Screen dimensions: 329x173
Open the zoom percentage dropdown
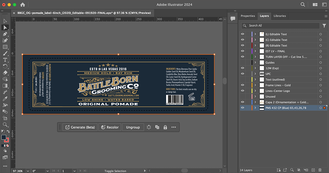point(27,171)
